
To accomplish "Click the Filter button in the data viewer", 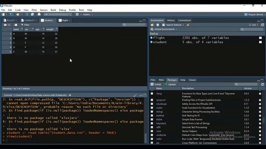I will (25, 25).
